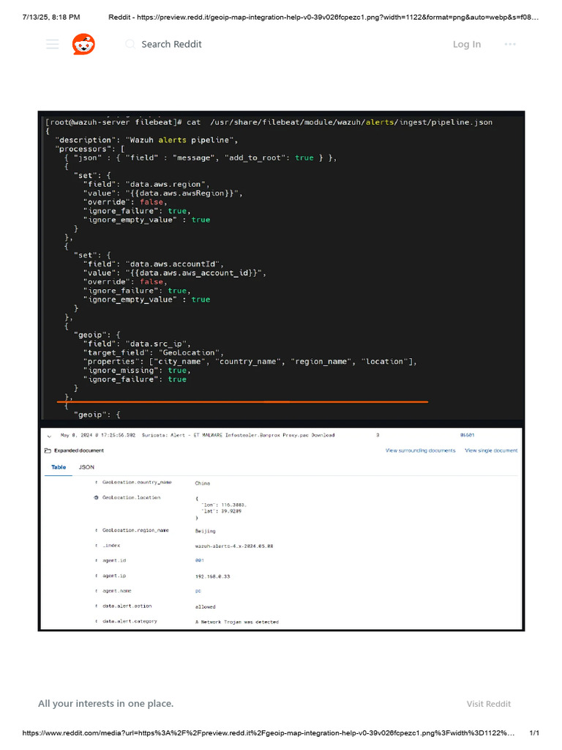
Task: Focus the Search Reddit field
Action: (x=171, y=44)
